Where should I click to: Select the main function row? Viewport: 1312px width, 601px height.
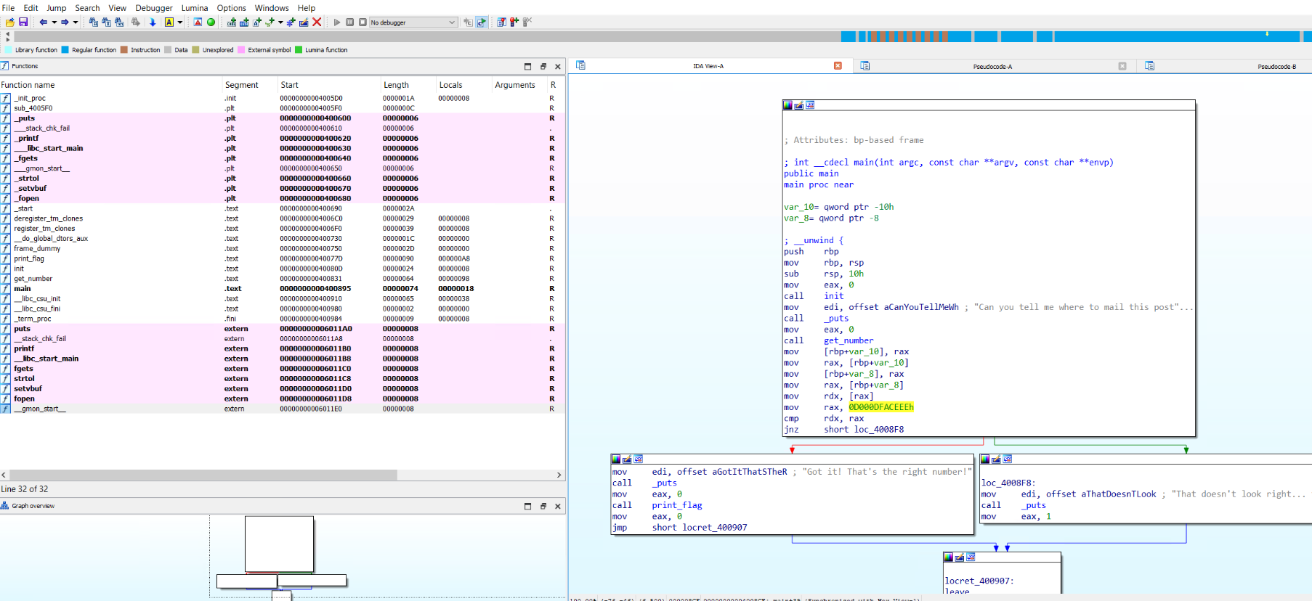[x=282, y=289]
